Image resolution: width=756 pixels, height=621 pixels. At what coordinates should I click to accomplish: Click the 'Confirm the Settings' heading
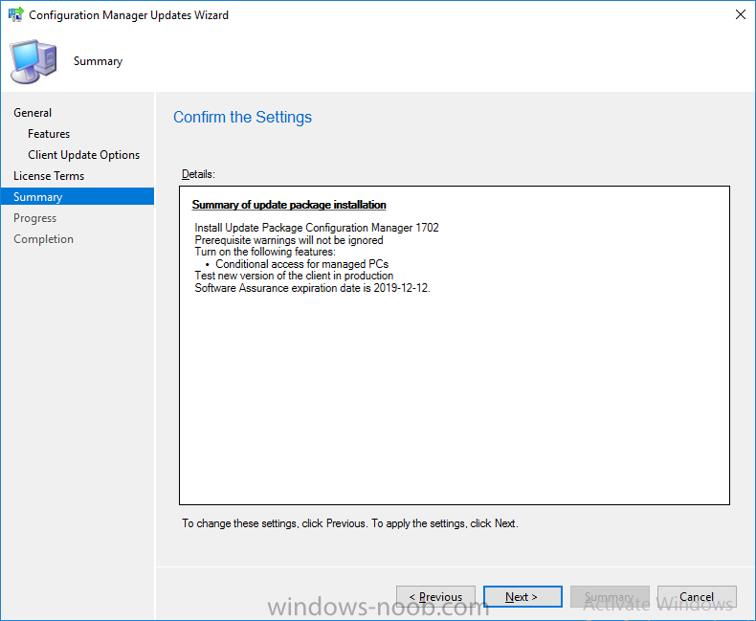tap(242, 117)
